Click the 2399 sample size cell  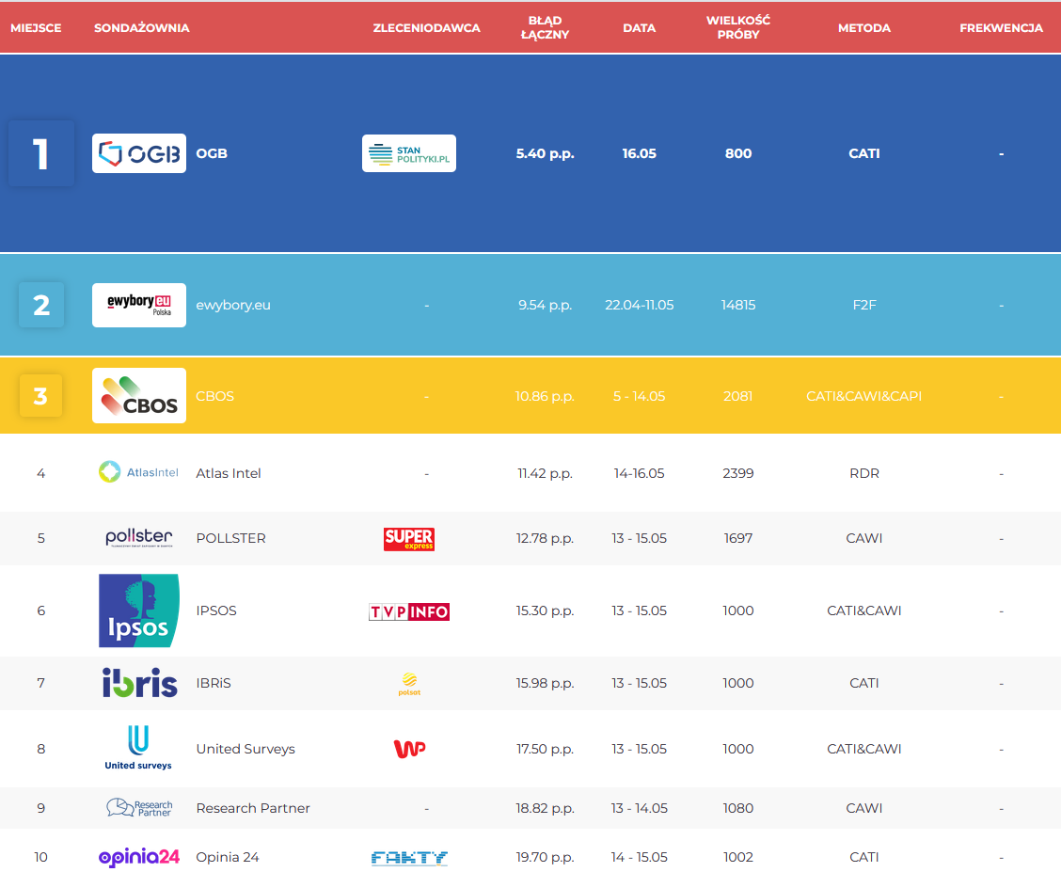coord(738,473)
